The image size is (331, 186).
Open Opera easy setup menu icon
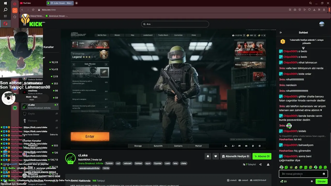(x=319, y=10)
